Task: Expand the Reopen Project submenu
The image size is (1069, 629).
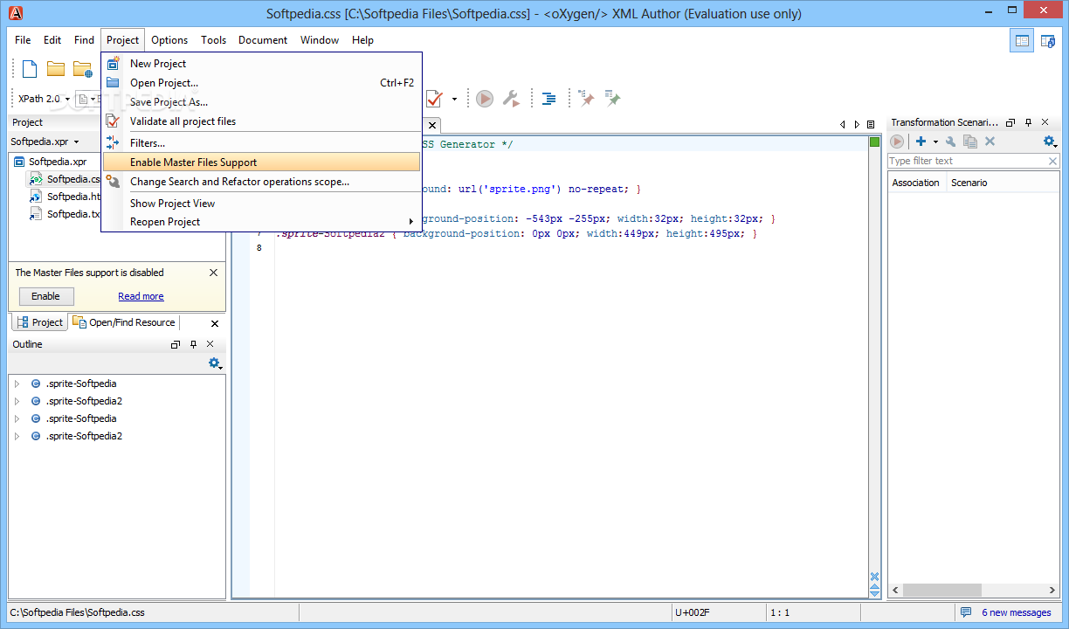Action: click(x=261, y=222)
